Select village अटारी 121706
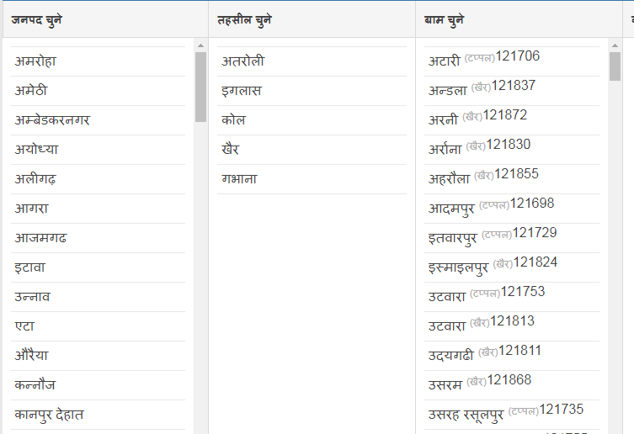The image size is (634, 434). (483, 59)
